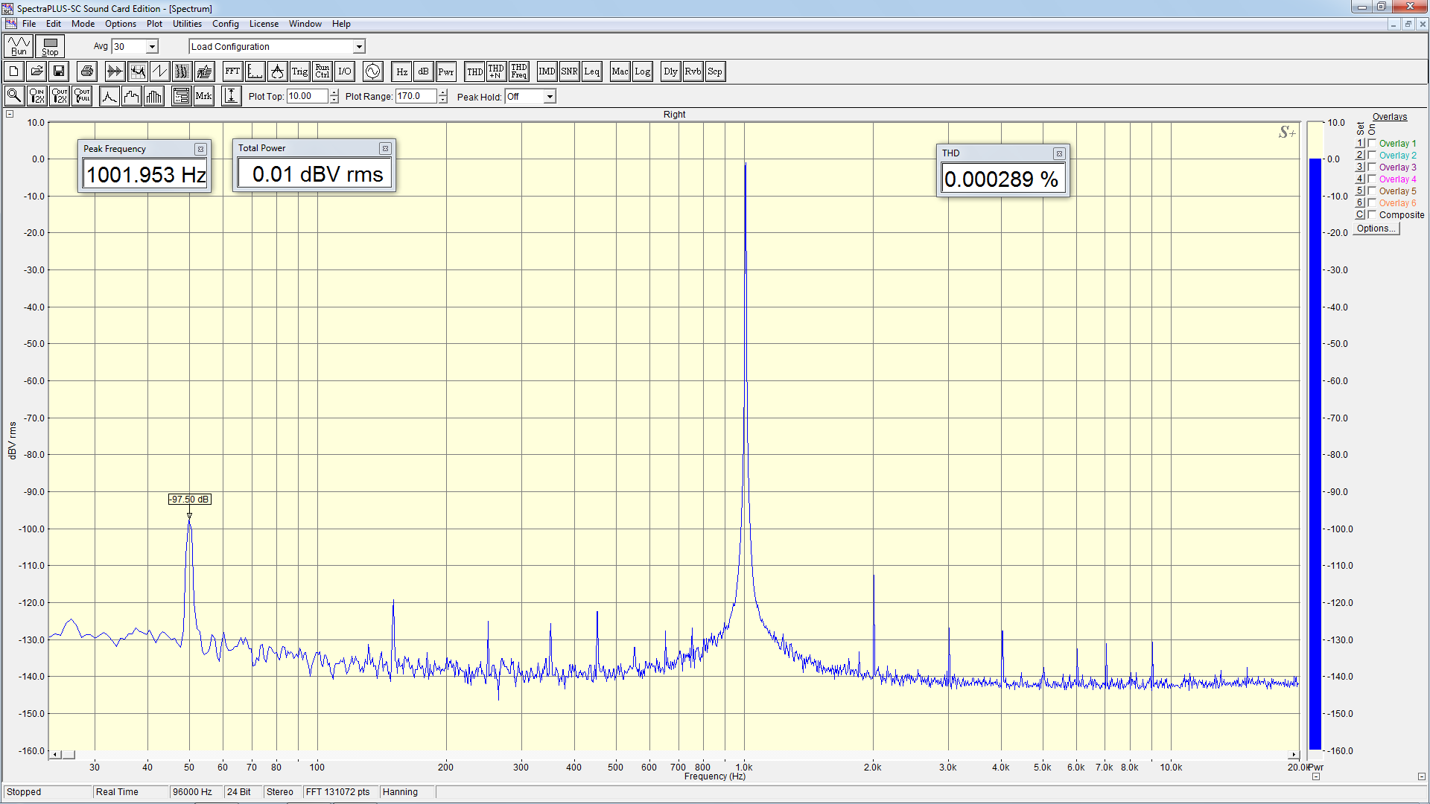Check the Composite overlay checkbox

[1372, 214]
